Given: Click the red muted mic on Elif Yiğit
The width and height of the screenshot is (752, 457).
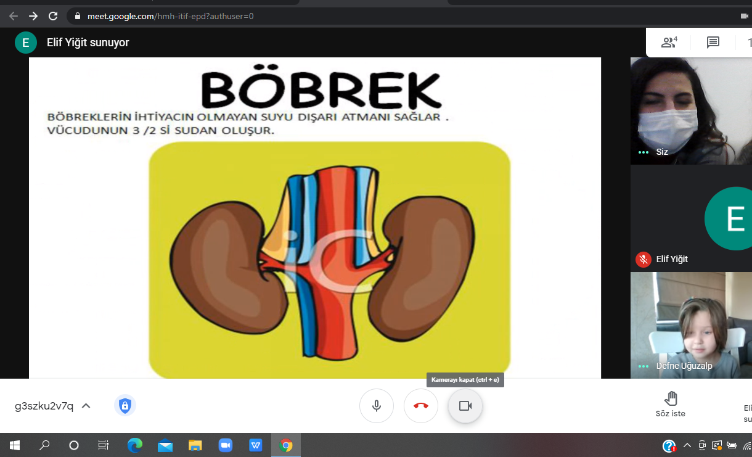Looking at the screenshot, I should (x=644, y=260).
